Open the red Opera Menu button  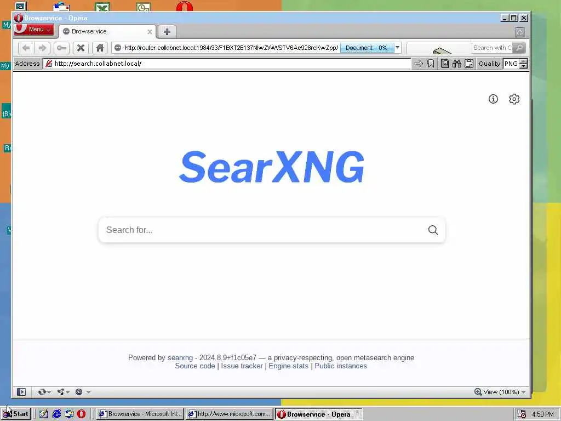tap(34, 30)
